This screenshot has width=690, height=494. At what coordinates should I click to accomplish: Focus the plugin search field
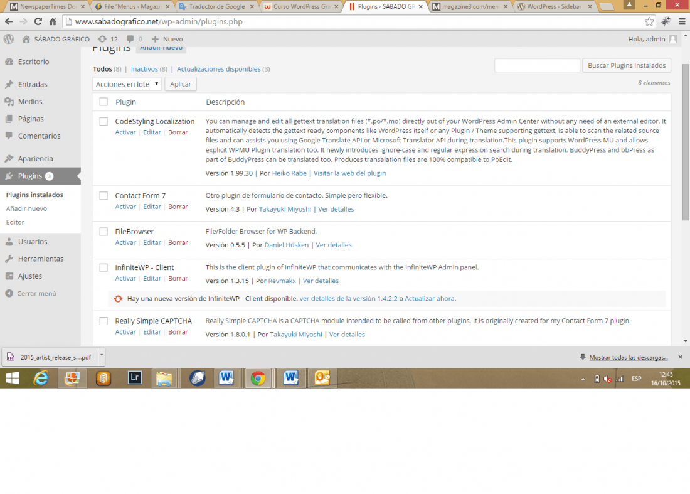click(537, 65)
